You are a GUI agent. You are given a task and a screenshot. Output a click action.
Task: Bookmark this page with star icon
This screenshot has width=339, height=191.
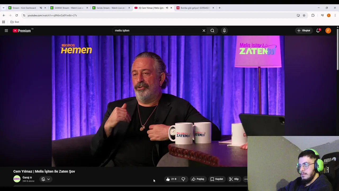(x=304, y=15)
